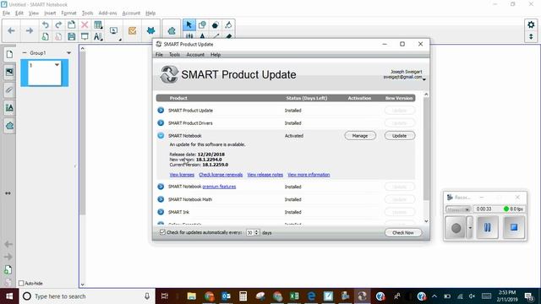Screen dimensions: 541x304
Task: Go to next page with forward arrow
Action: pos(30,30)
